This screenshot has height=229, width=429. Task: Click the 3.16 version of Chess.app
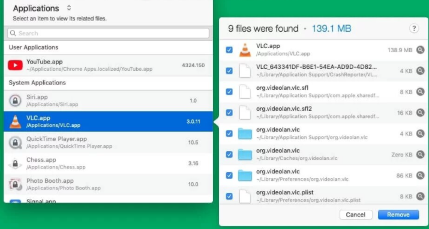click(x=193, y=164)
